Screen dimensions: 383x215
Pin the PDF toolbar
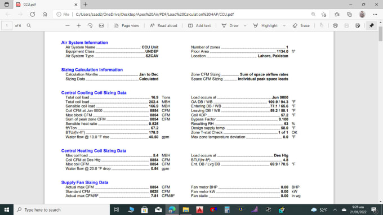click(x=372, y=26)
